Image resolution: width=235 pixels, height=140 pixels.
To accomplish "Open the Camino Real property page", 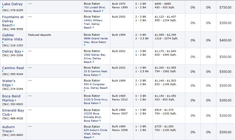I will (x=13, y=68).
